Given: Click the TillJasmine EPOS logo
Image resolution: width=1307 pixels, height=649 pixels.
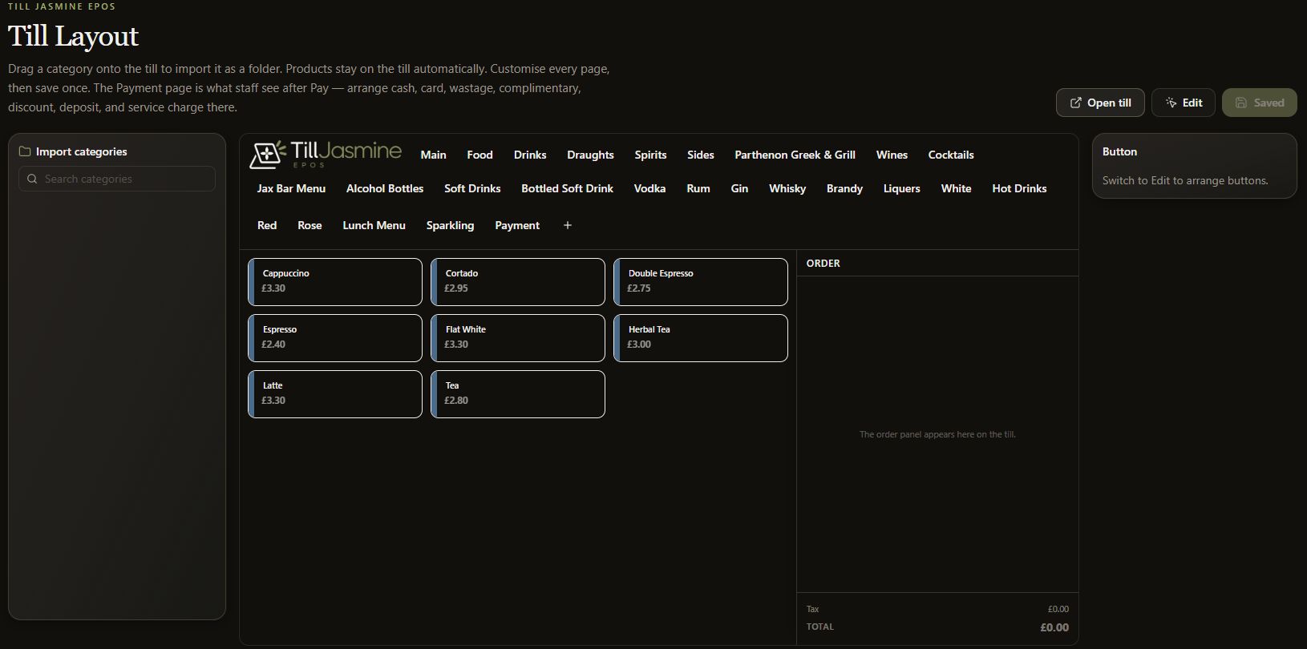Looking at the screenshot, I should [326, 154].
